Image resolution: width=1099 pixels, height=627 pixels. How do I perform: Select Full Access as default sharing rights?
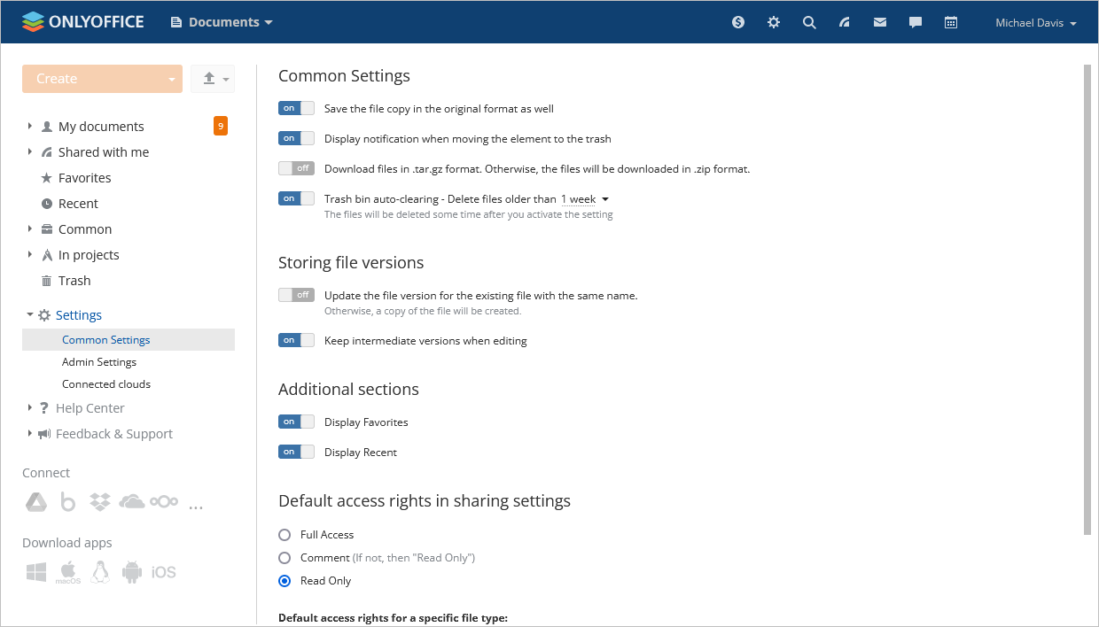(x=284, y=534)
